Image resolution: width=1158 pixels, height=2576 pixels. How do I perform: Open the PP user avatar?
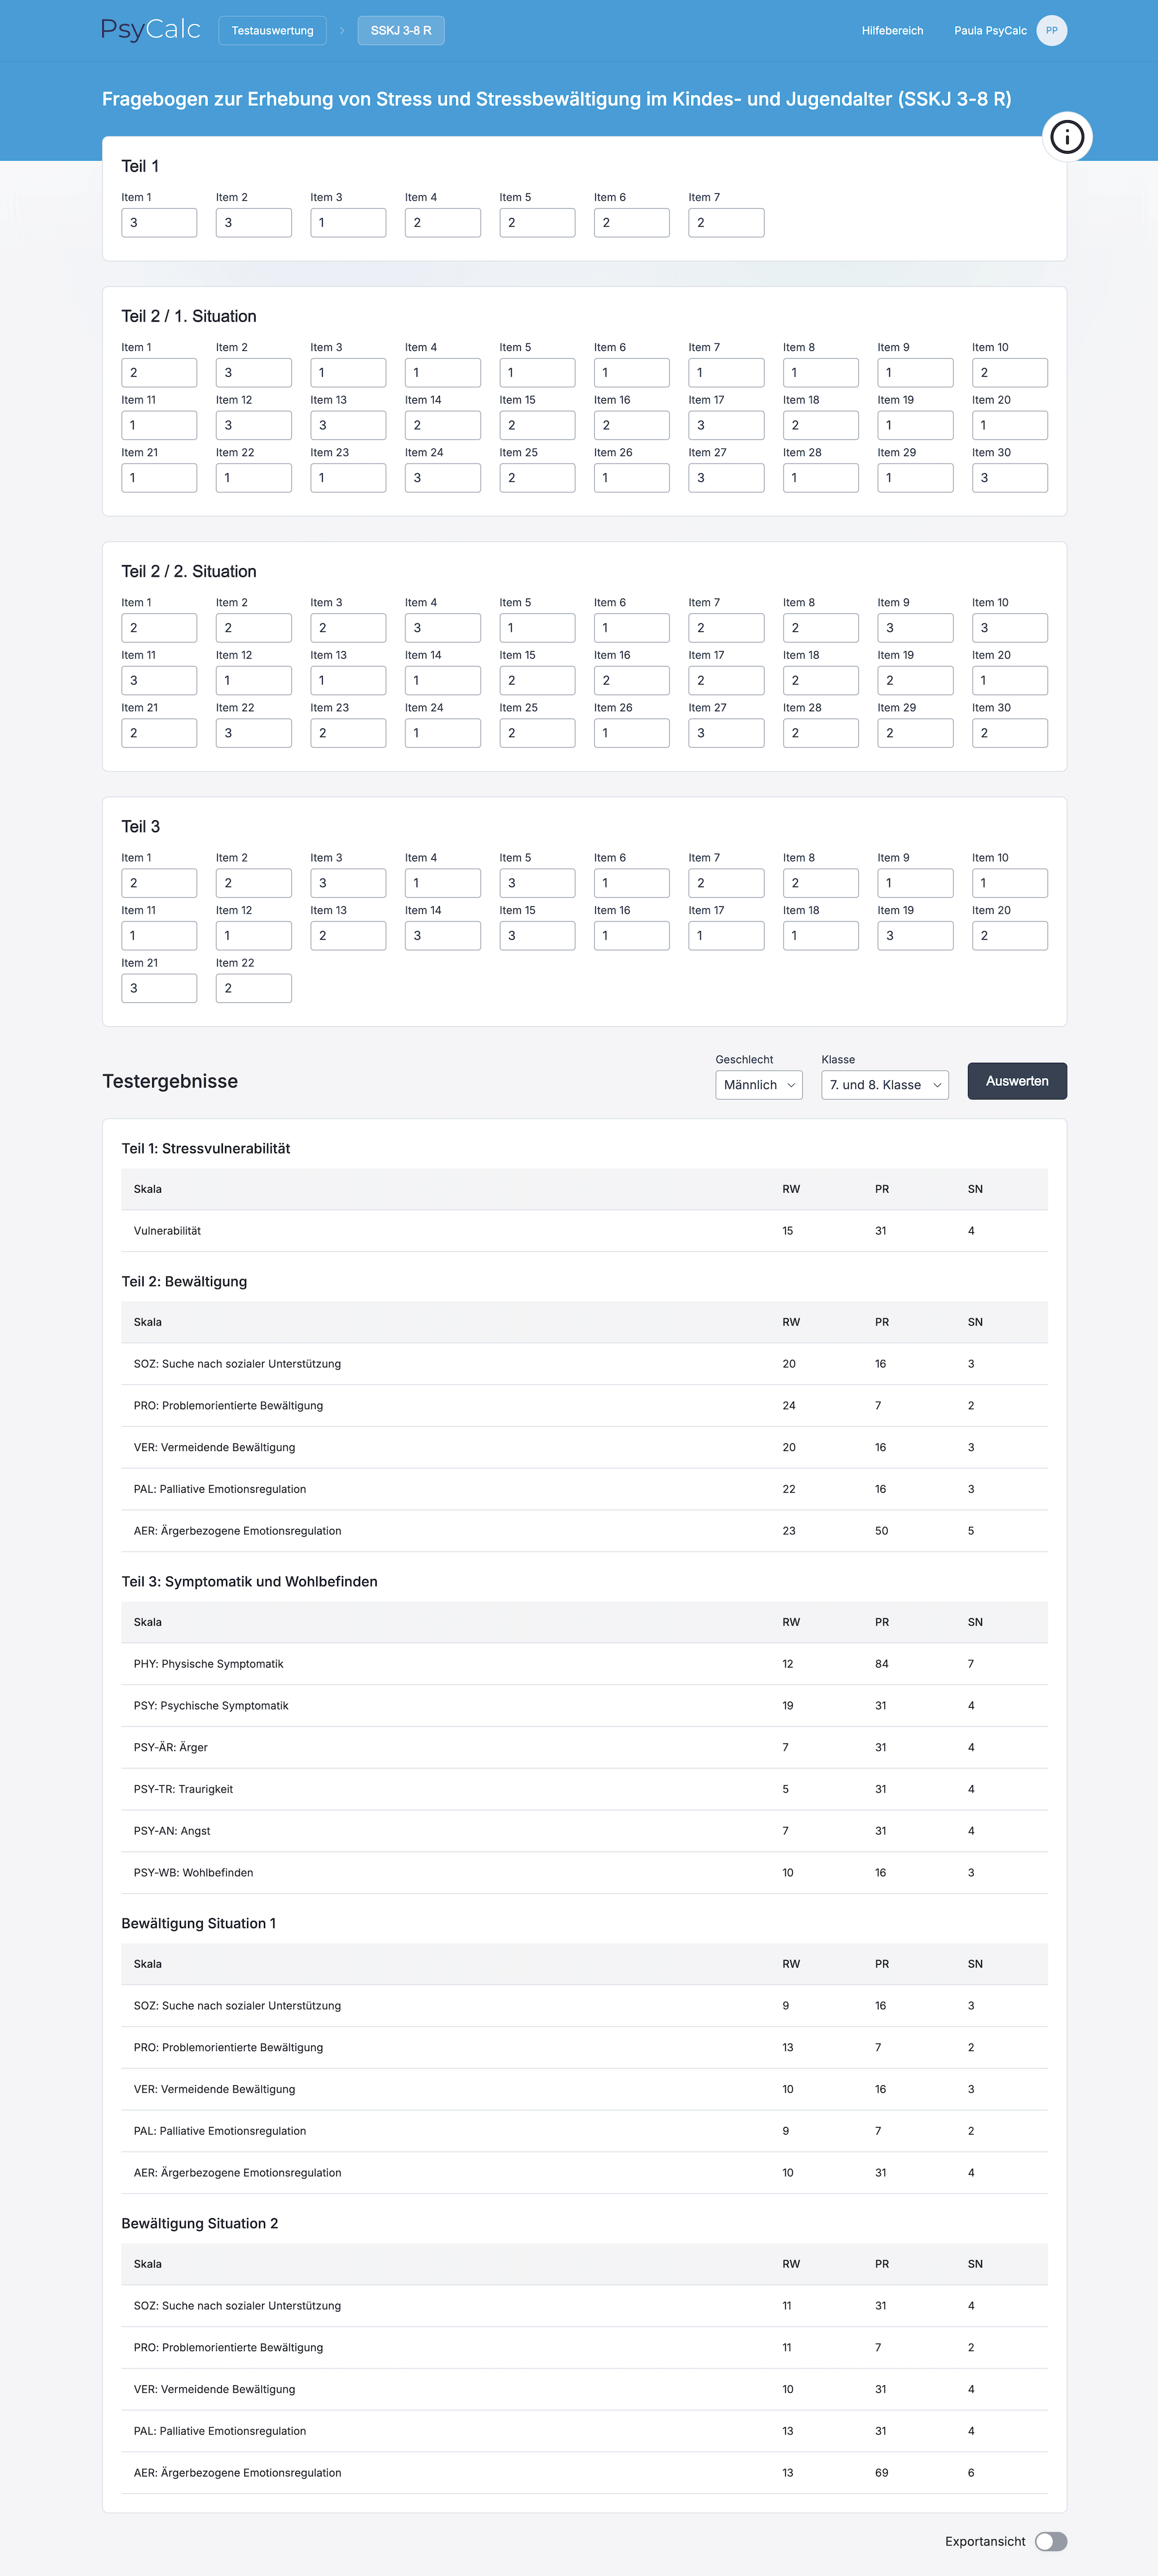[x=1051, y=31]
